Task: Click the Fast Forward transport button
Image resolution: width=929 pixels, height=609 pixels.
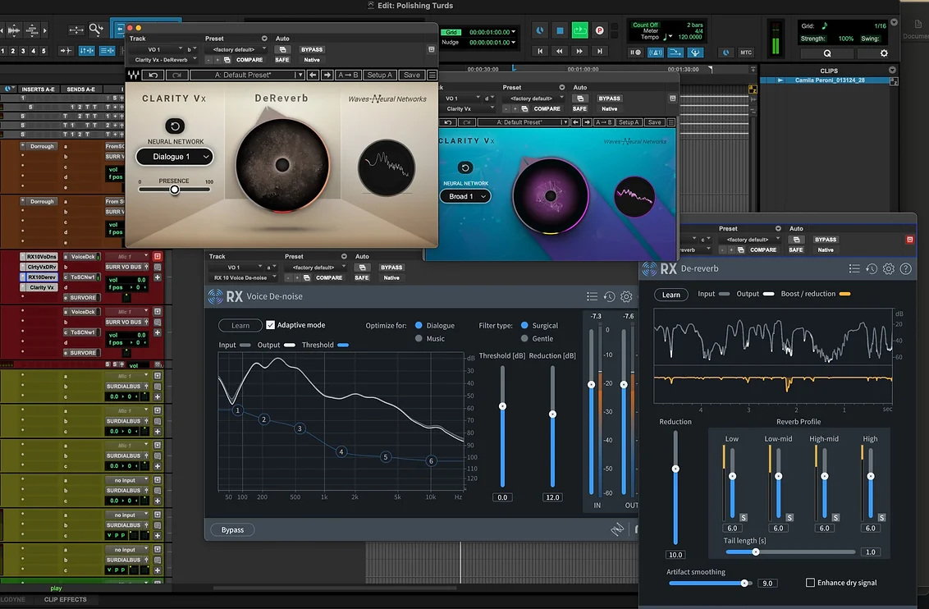Action: 579,52
